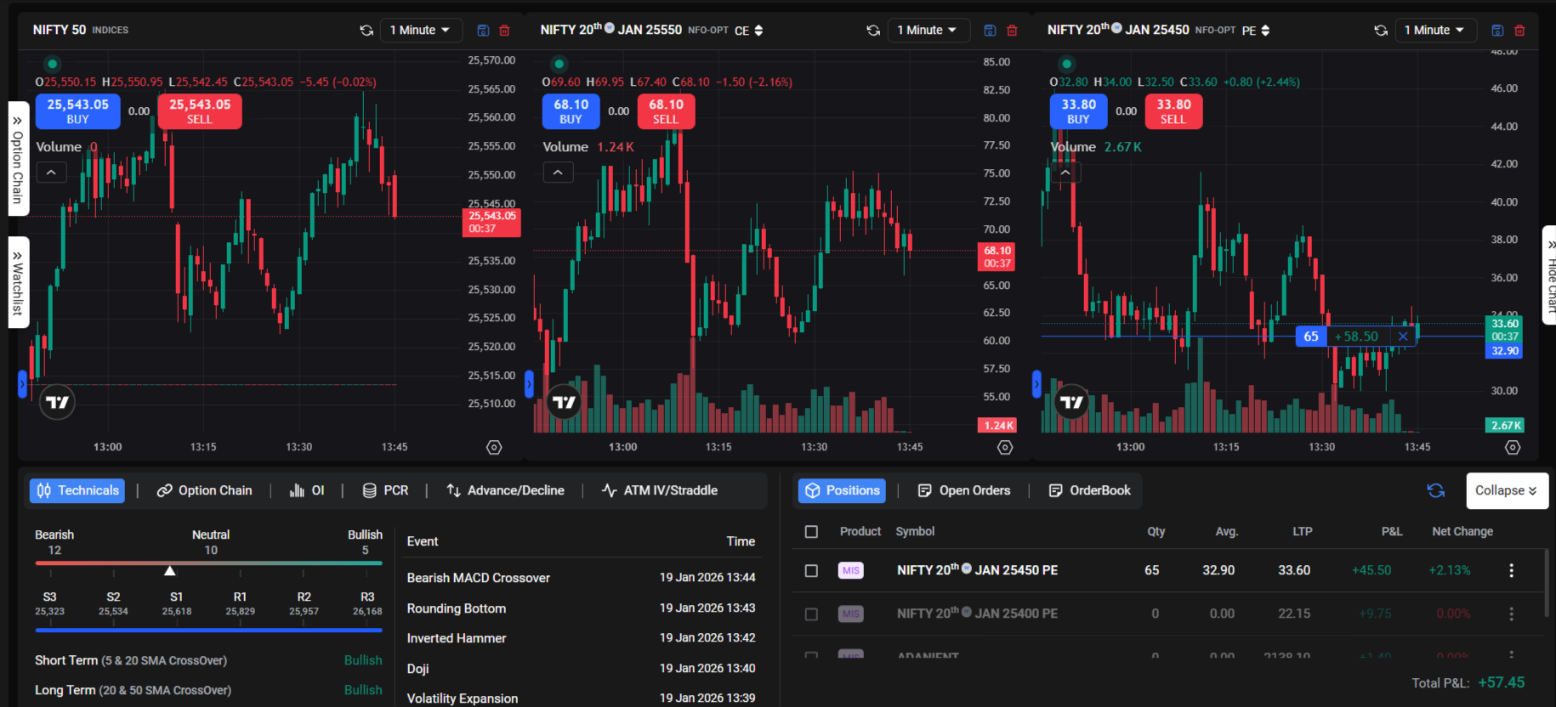1556x707 pixels.
Task: Expand the Watchlist side panel
Action: 18,282
